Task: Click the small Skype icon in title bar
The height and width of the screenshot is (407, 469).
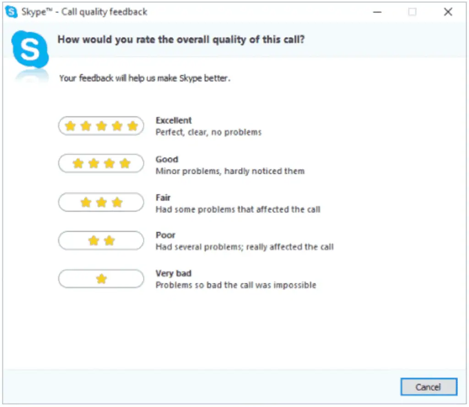Action: (11, 12)
